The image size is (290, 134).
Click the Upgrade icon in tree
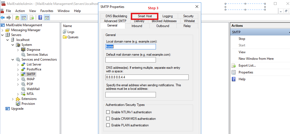[x=8, y=109]
